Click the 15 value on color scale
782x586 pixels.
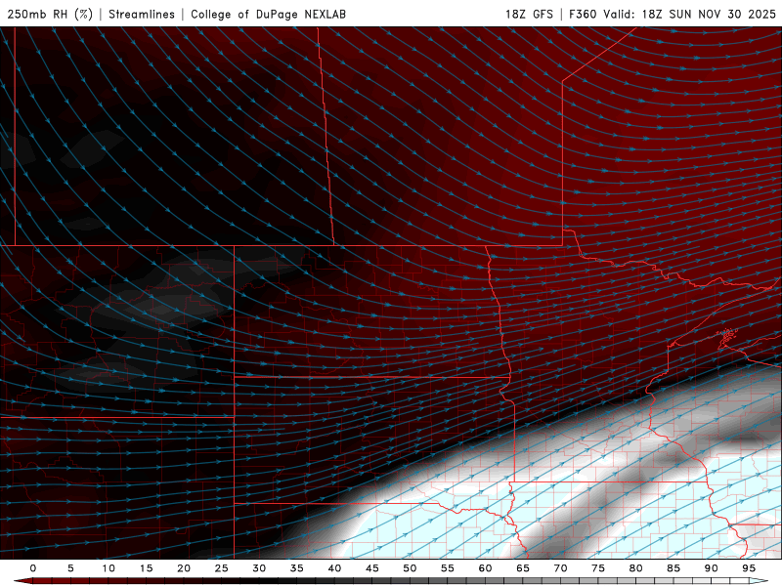tap(146, 568)
